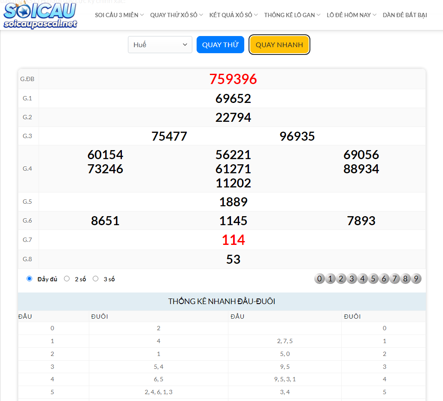
Task: Click the blue QUAY THỬ button
Action: pos(220,45)
